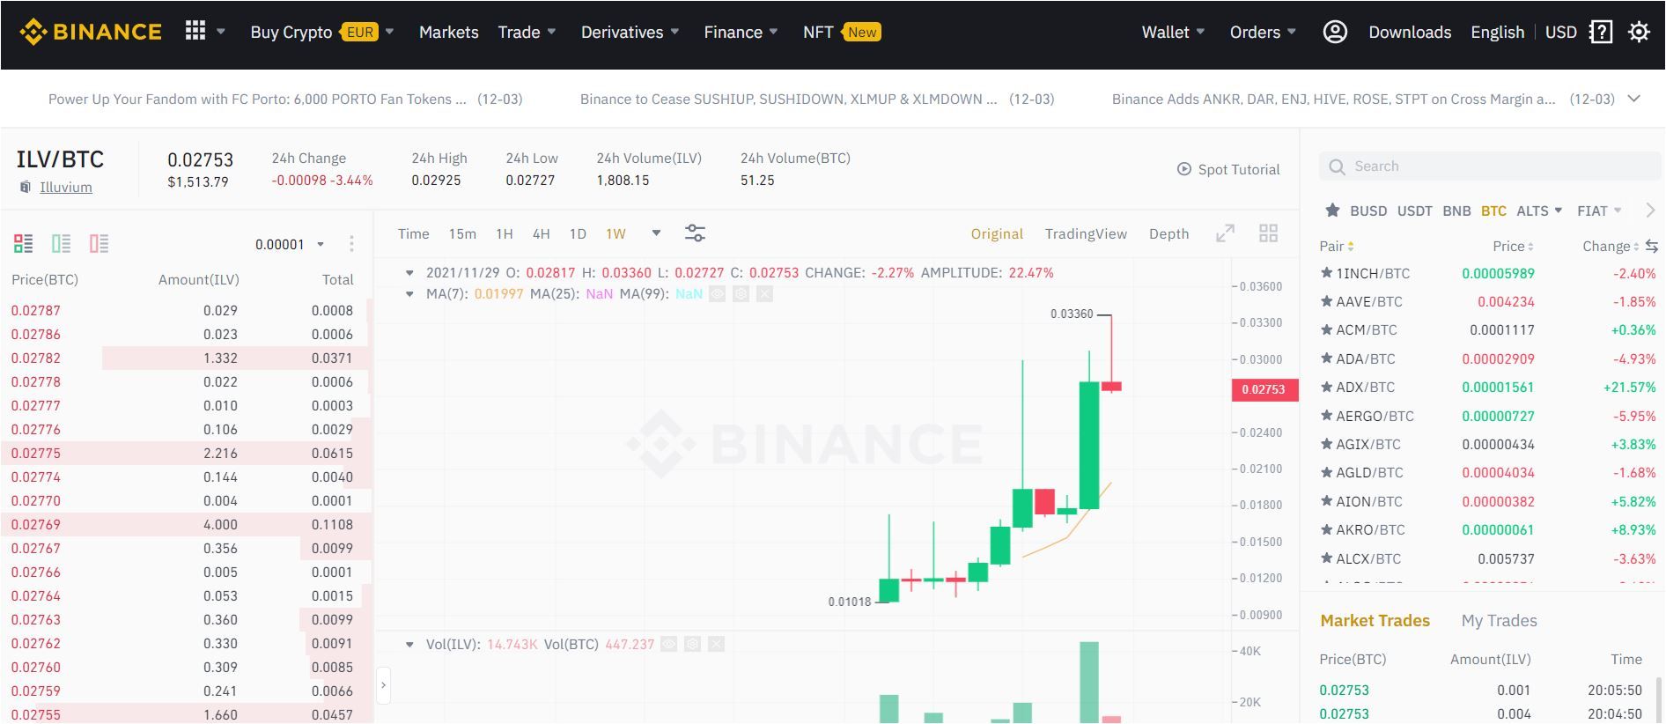Toggle MA indicator visibility eye
This screenshot has width=1666, height=724.
point(718,294)
